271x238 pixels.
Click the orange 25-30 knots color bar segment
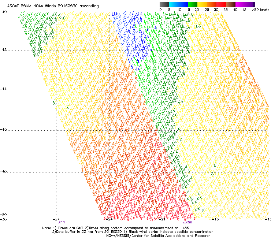[x=212, y=4]
